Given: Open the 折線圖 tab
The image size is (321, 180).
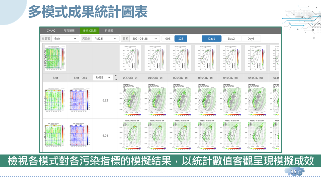Looking at the screenshot, I should click(x=109, y=30).
